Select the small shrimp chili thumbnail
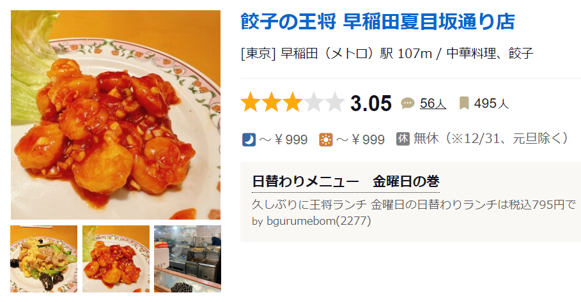The height and width of the screenshot is (302, 581). point(116,259)
